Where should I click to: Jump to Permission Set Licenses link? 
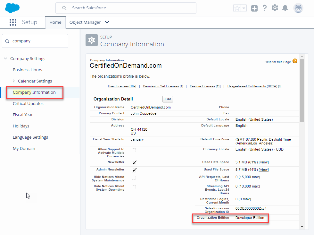[x=163, y=86]
